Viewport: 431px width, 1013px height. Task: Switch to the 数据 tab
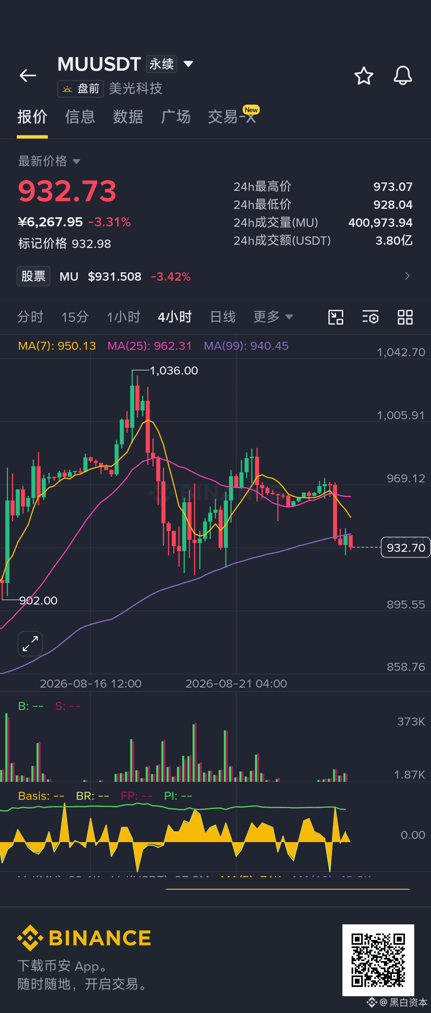128,117
